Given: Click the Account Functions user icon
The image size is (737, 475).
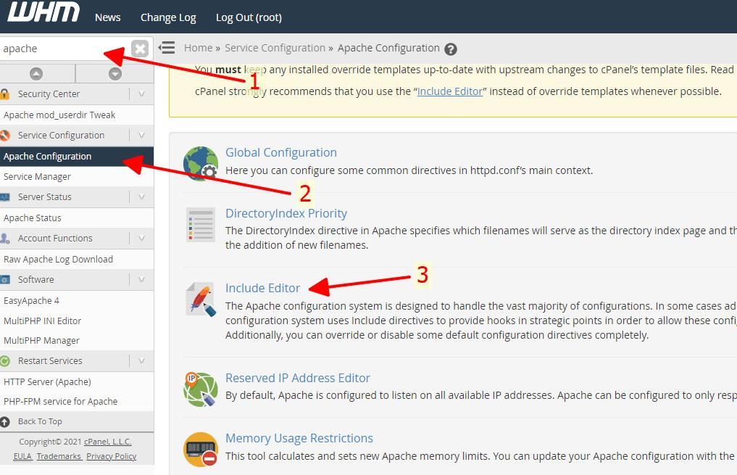Looking at the screenshot, I should (4, 239).
